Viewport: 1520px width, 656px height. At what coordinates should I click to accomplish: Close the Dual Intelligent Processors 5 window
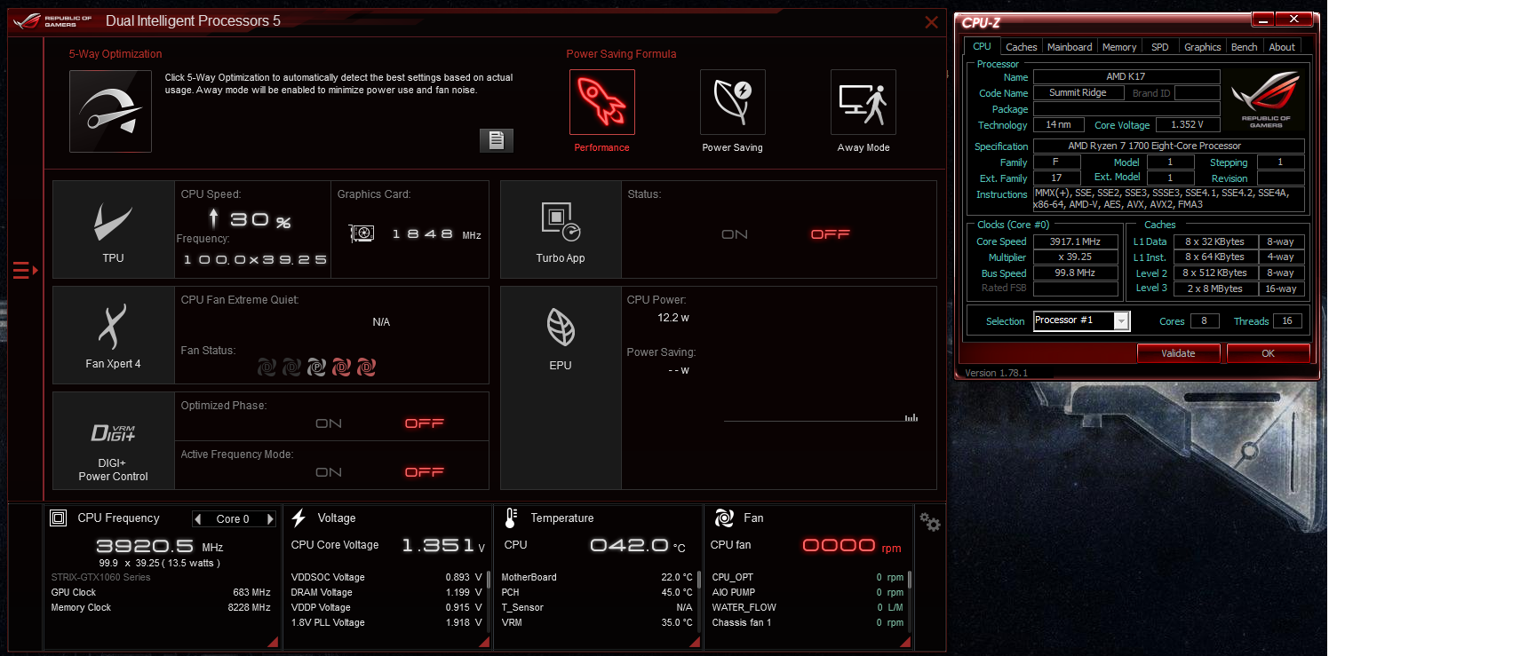(931, 22)
